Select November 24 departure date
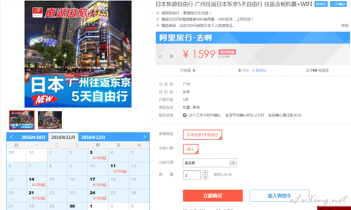 pyautogui.click(x=98, y=195)
